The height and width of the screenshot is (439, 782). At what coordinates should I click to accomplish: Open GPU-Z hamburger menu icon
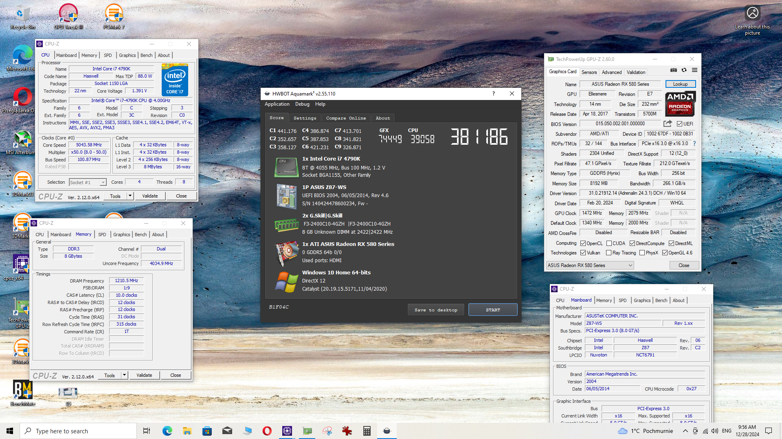coord(695,70)
